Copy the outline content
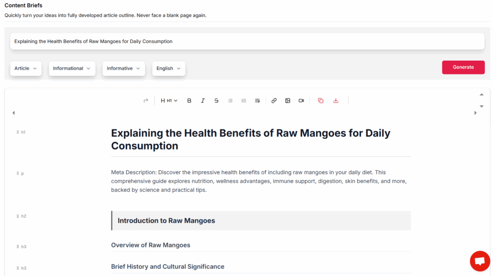The height and width of the screenshot is (276, 493). [x=321, y=101]
